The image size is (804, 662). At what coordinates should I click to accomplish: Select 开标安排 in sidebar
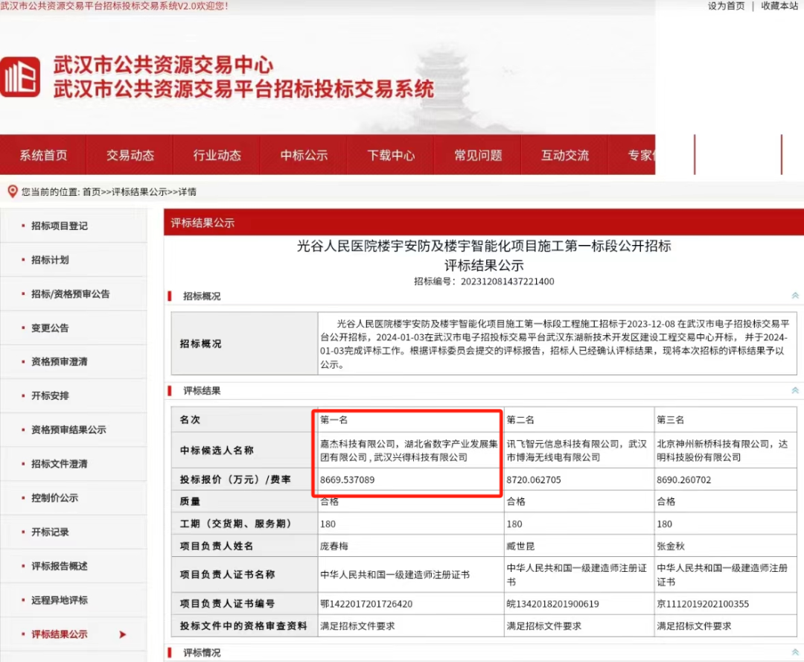(x=50, y=396)
